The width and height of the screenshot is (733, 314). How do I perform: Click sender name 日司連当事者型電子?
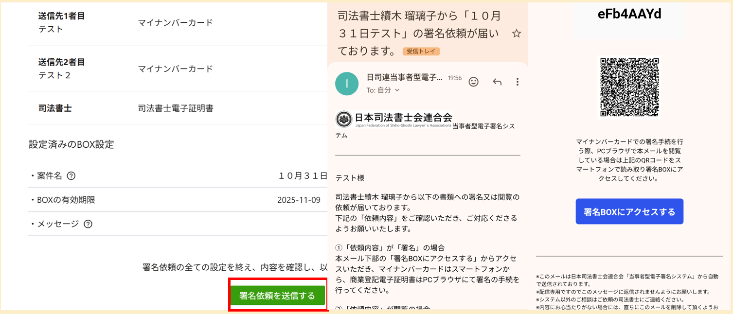point(404,77)
